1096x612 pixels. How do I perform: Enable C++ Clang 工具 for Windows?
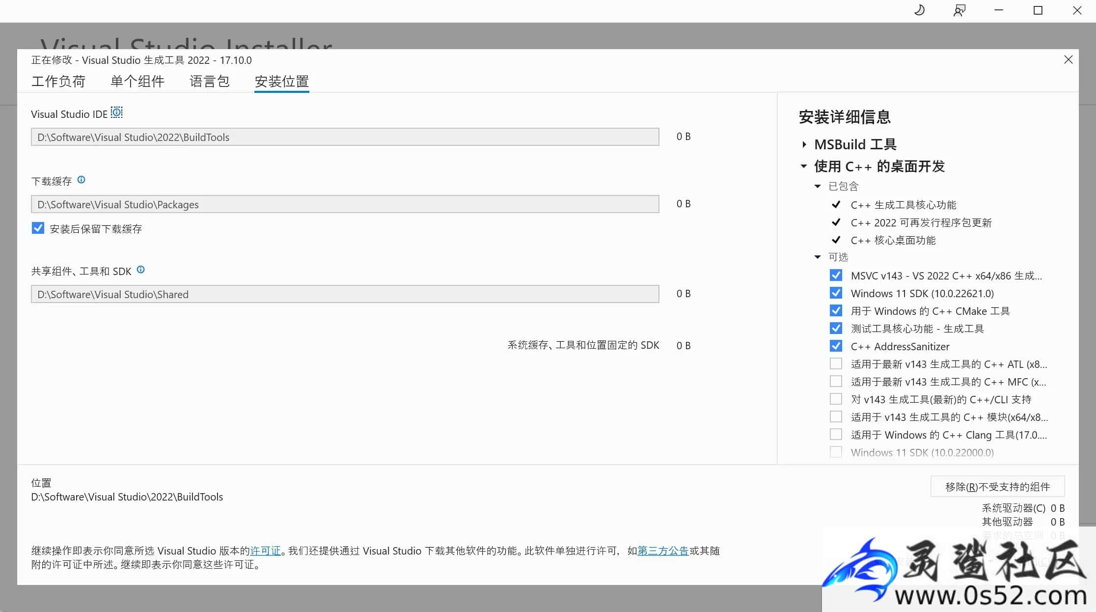(x=836, y=434)
